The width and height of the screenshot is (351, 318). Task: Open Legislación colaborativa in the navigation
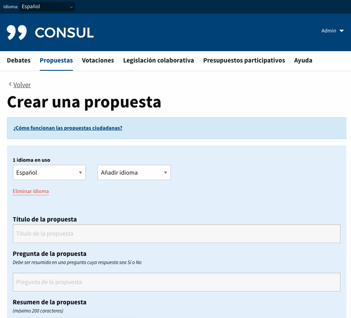pyautogui.click(x=158, y=61)
